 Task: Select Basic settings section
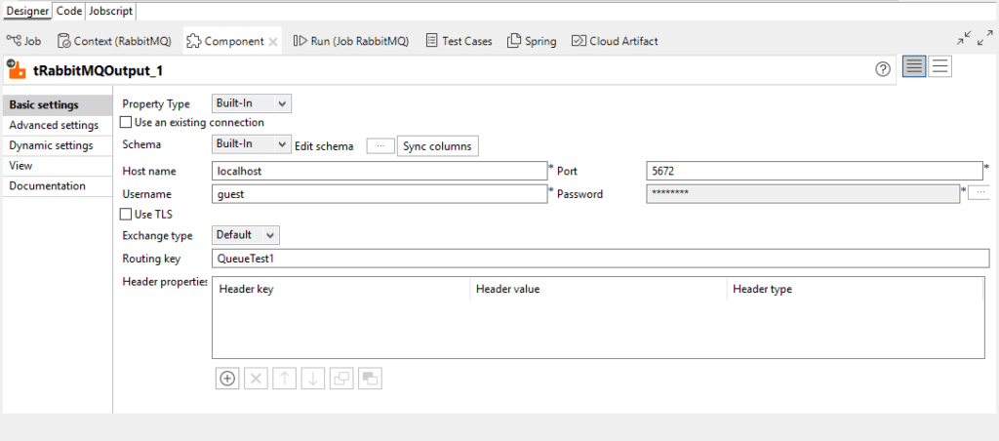pos(58,105)
